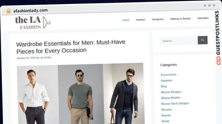222x124 pixels.
Task: Open the Apparels category
Action: (166, 81)
